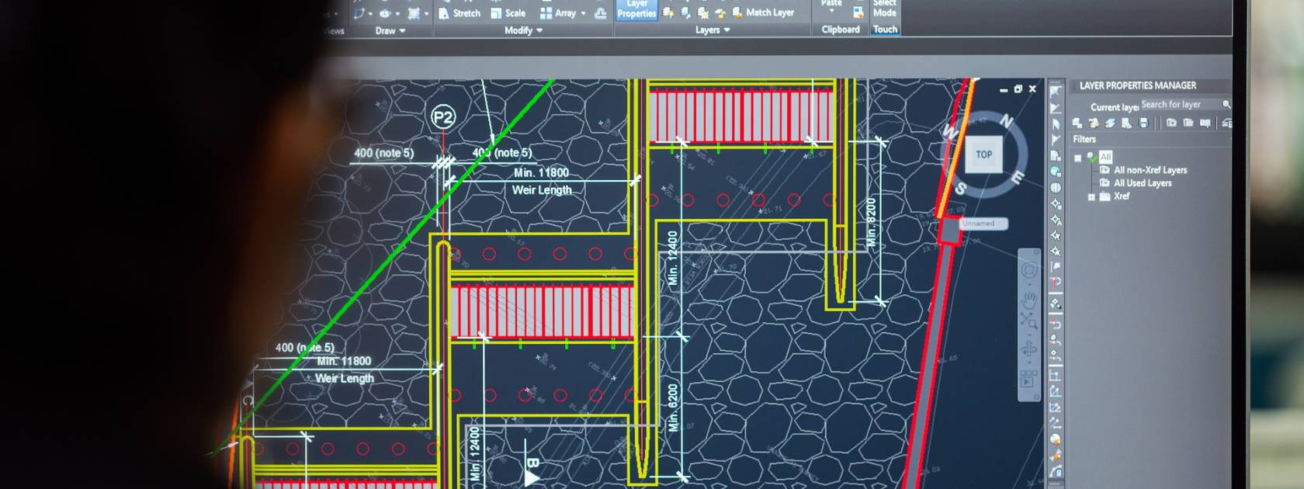Click the layer tool icon just left of Match Layer
This screenshot has width=1304, height=489.
(x=720, y=13)
